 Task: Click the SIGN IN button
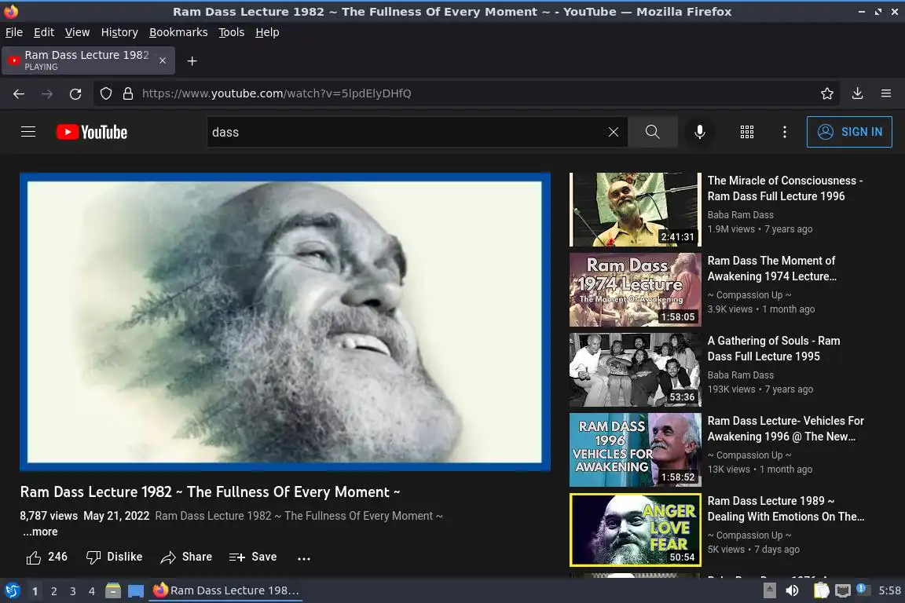click(x=849, y=132)
